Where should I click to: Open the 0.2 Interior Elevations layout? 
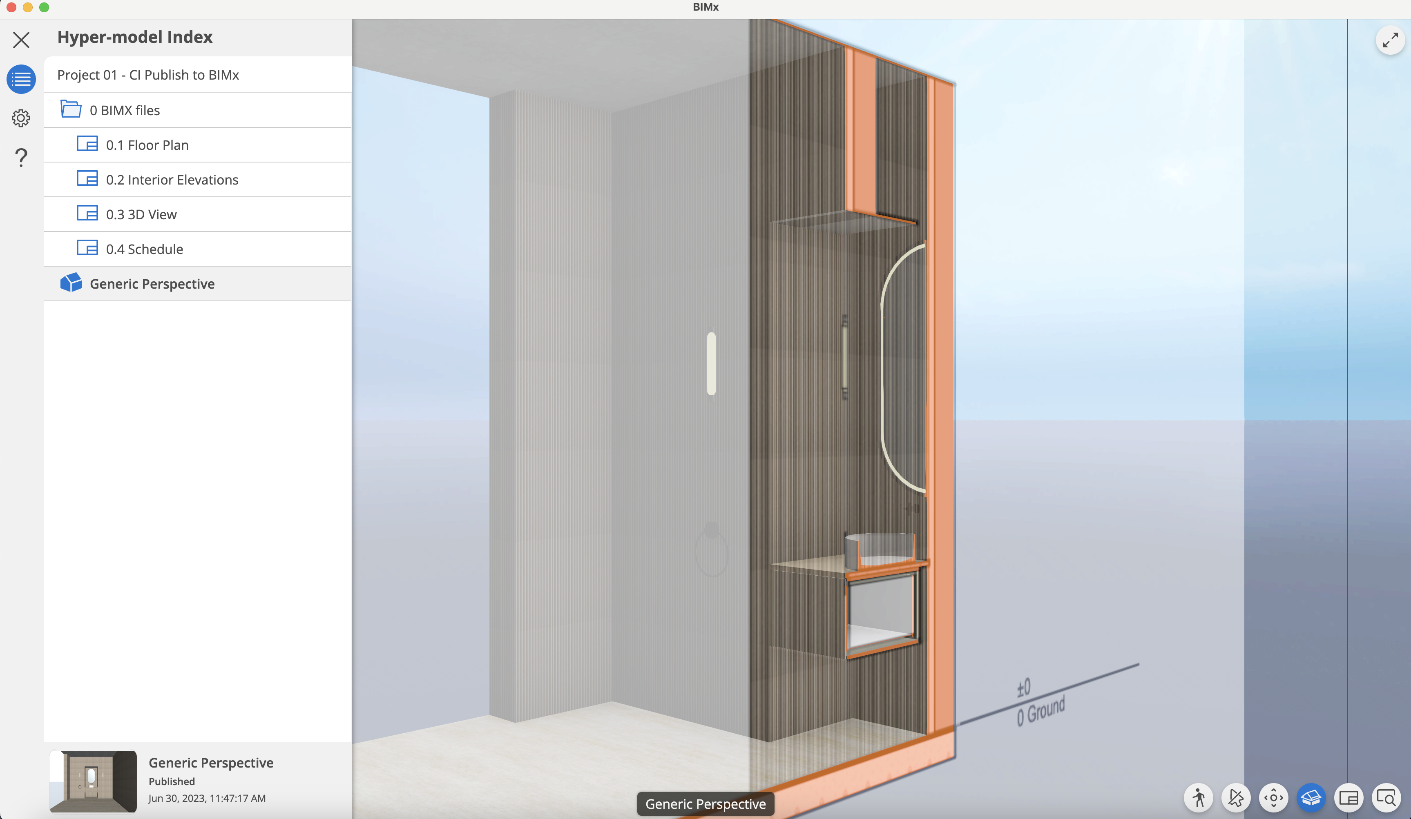(198, 180)
